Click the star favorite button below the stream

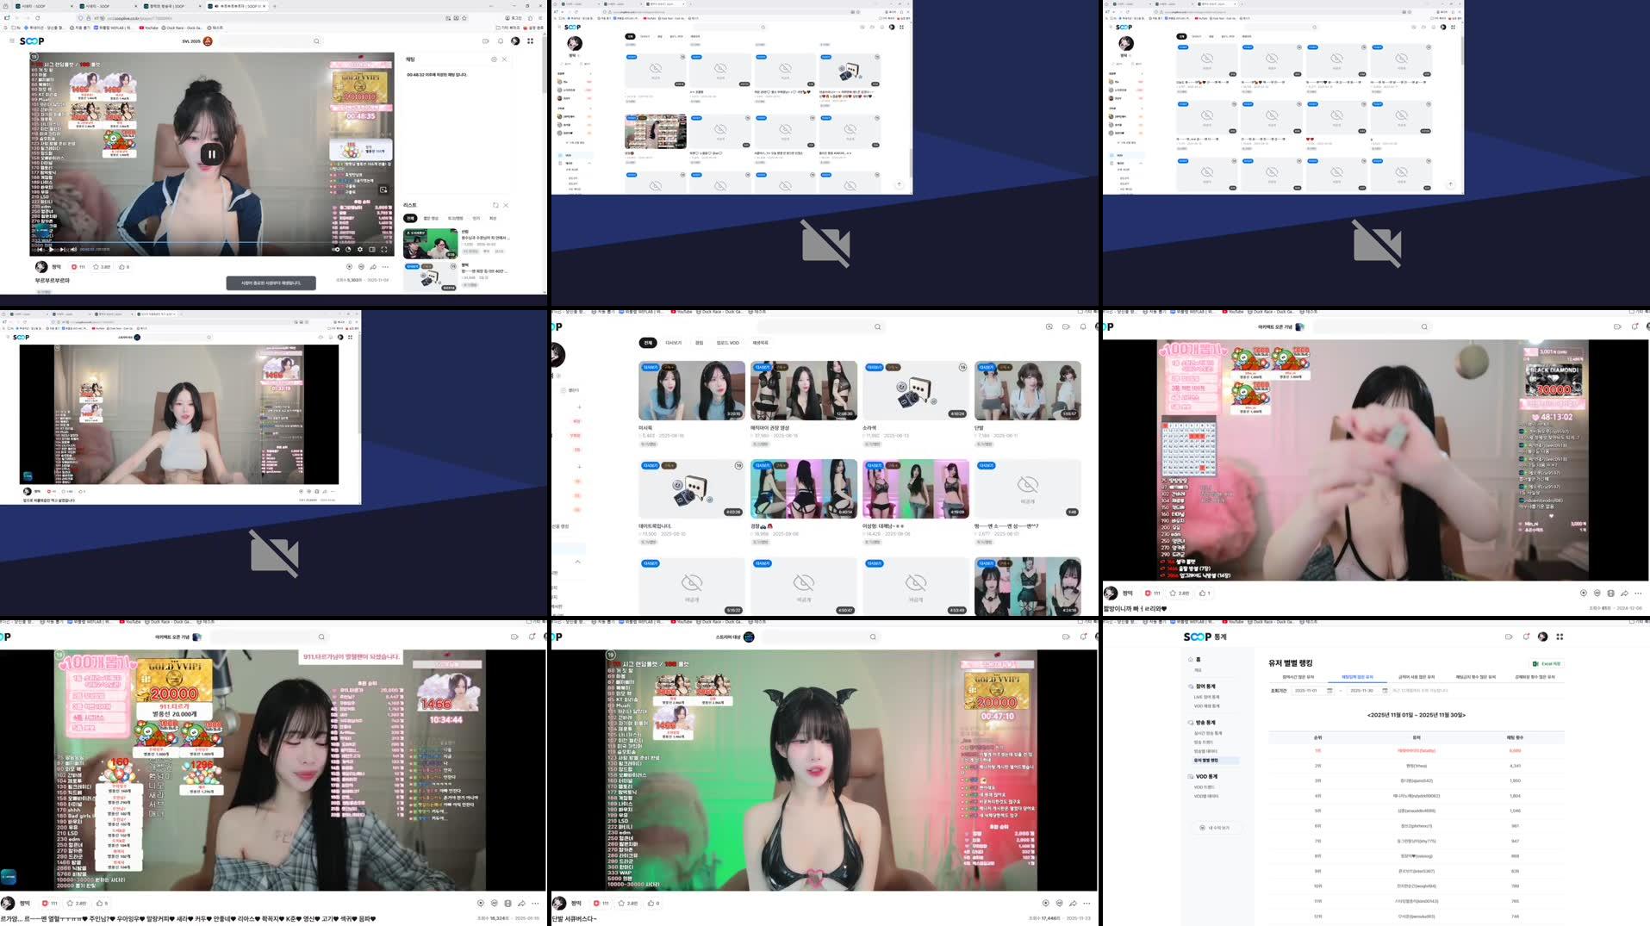pos(97,267)
